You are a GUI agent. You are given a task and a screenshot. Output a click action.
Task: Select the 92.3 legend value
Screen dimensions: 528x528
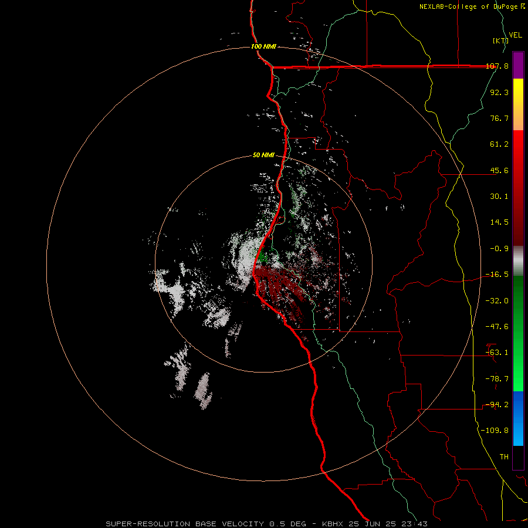coord(499,92)
